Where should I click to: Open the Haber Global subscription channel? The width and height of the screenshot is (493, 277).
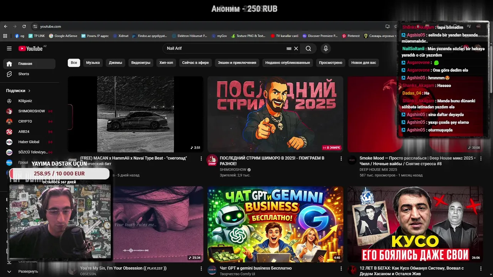29,142
